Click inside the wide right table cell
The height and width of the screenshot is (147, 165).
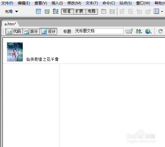[x=113, y=105]
